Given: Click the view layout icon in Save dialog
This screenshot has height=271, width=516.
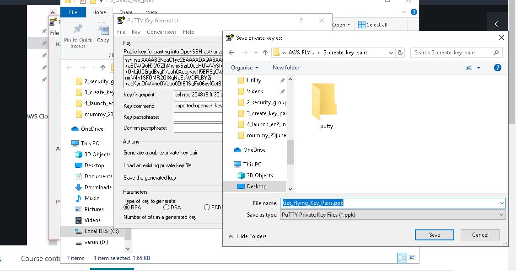Looking at the screenshot, I should 469,68.
